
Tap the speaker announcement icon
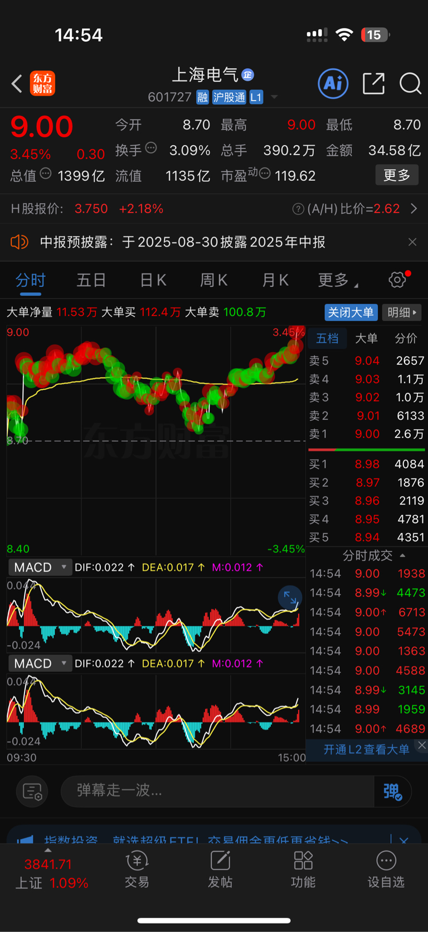pyautogui.click(x=19, y=242)
